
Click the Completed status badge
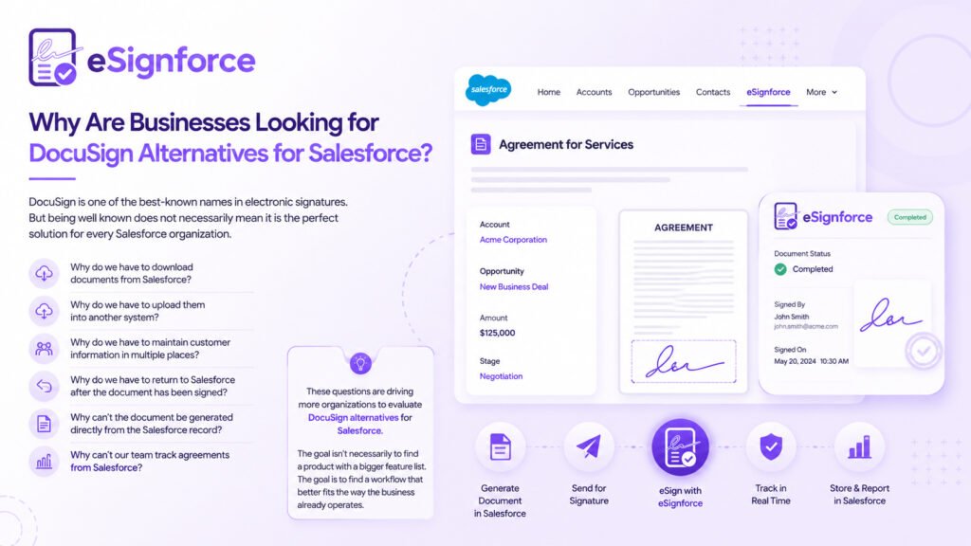(x=909, y=217)
